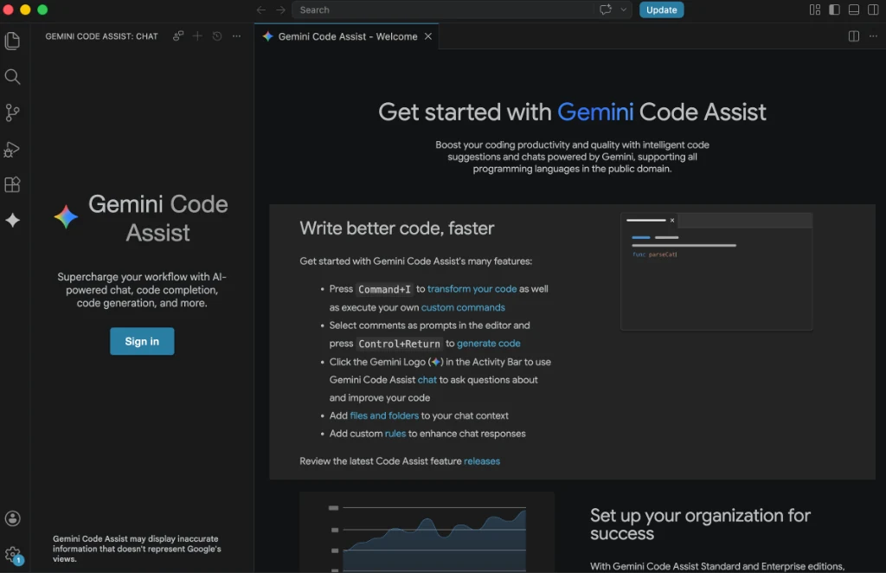886x573 pixels.
Task: Open the chat history clock icon
Action: click(x=217, y=36)
